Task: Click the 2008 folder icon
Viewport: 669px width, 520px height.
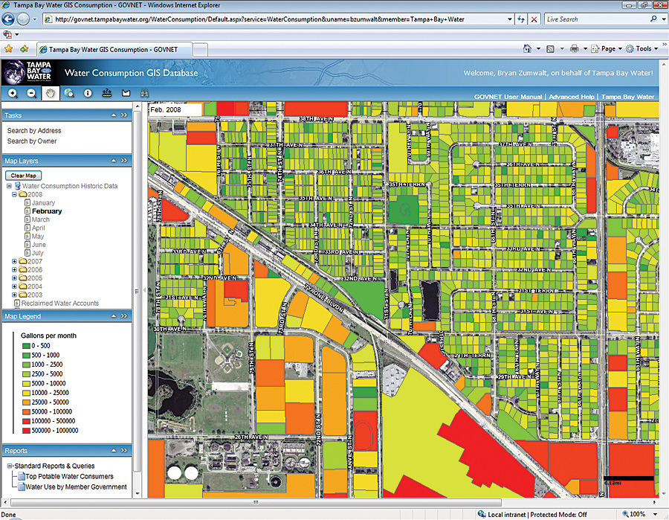Action: pos(22,194)
